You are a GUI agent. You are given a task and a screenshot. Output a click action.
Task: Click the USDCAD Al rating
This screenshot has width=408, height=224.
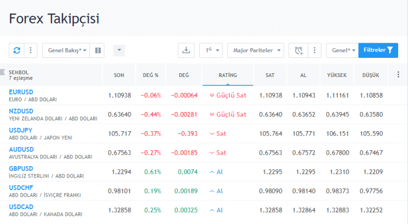[216, 210]
